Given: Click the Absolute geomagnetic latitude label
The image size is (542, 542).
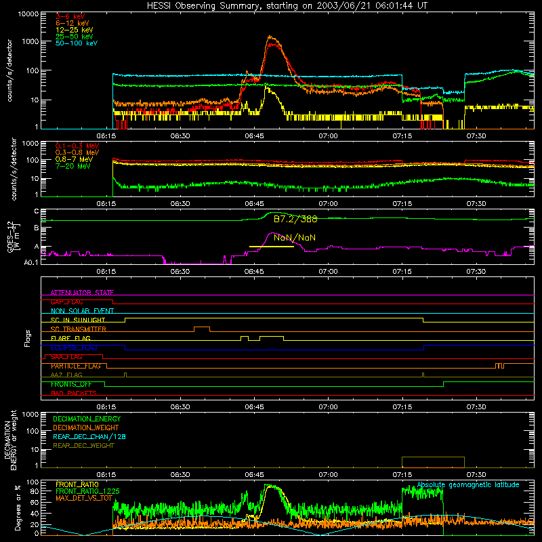Looking at the screenshot, I should tap(468, 485).
